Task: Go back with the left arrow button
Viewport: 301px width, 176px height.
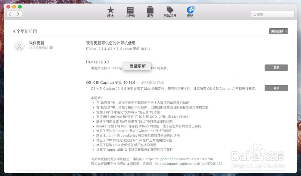Action: click(10, 14)
